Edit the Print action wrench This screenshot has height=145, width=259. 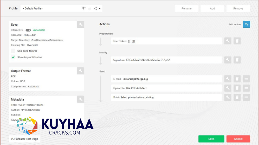[x=228, y=97]
